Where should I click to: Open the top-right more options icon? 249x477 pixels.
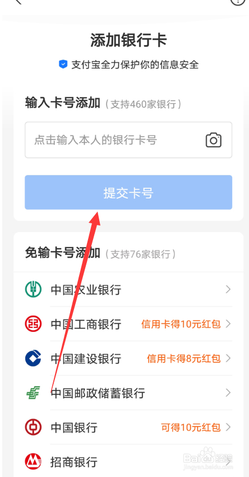239,2
